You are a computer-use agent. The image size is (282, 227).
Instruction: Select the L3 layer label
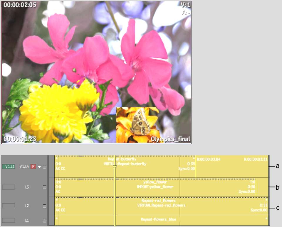pyautogui.click(x=27, y=187)
